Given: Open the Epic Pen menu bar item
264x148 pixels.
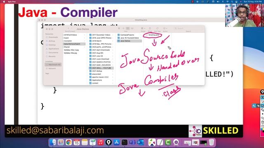Looking at the screenshot, I should pos(12,2).
